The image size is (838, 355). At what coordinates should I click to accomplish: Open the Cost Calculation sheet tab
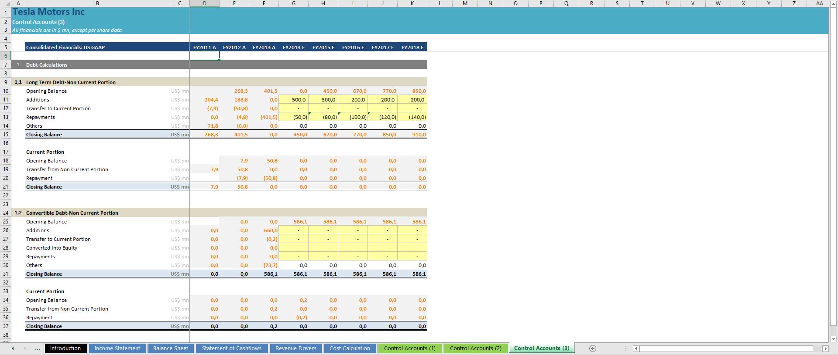point(350,348)
